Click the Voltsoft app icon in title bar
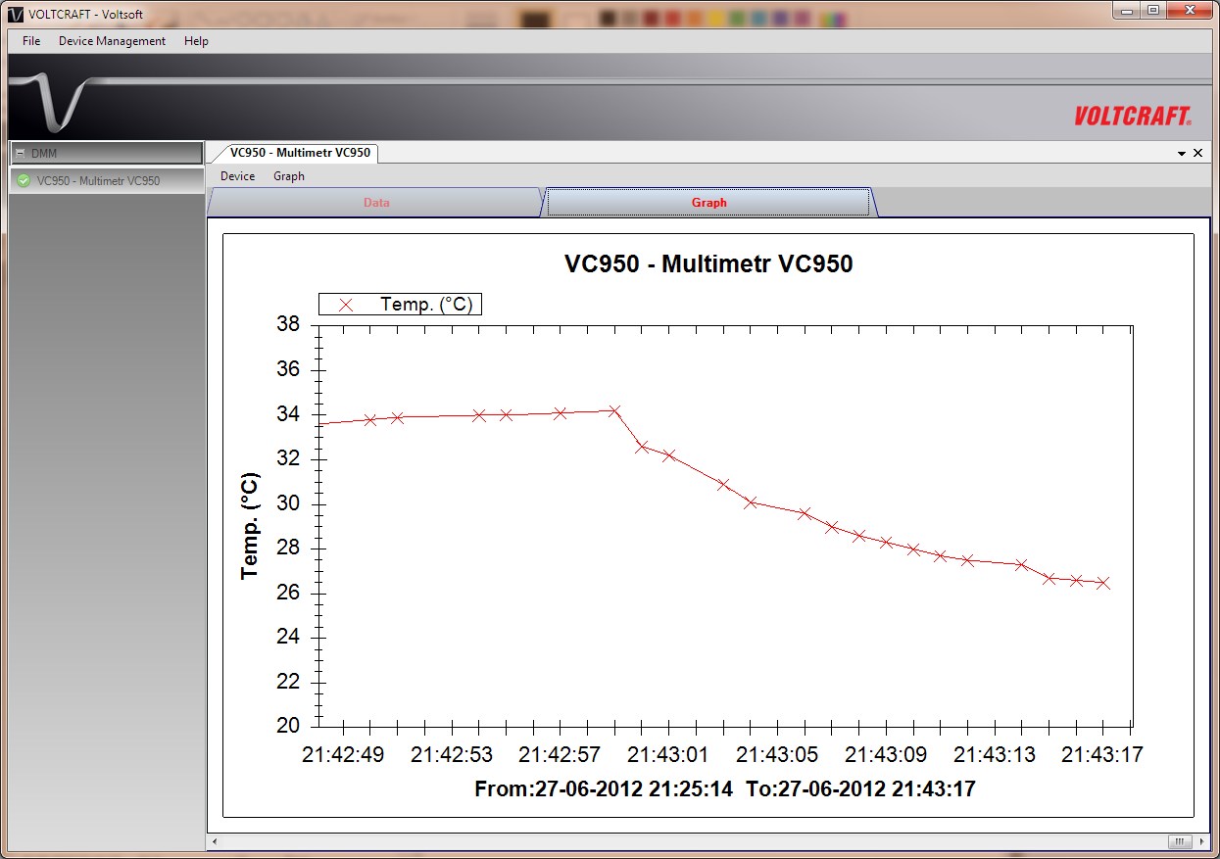Screen dimensions: 1220x859 (16, 14)
